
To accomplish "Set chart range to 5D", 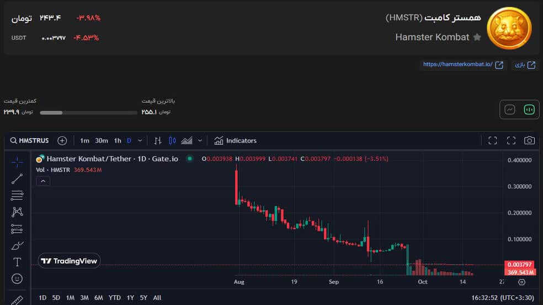I will coord(56,298).
